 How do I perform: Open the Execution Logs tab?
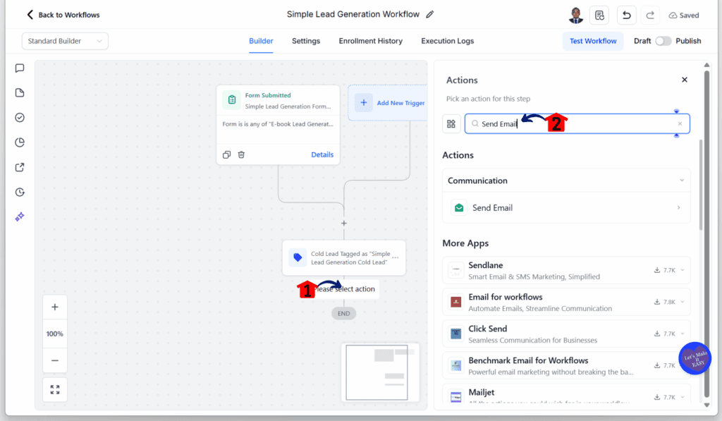click(447, 41)
